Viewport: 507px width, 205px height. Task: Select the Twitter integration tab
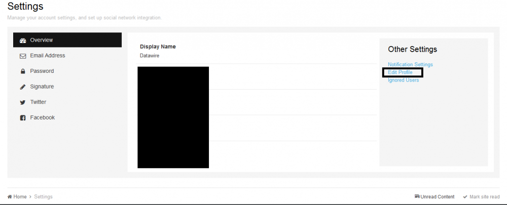(x=67, y=102)
